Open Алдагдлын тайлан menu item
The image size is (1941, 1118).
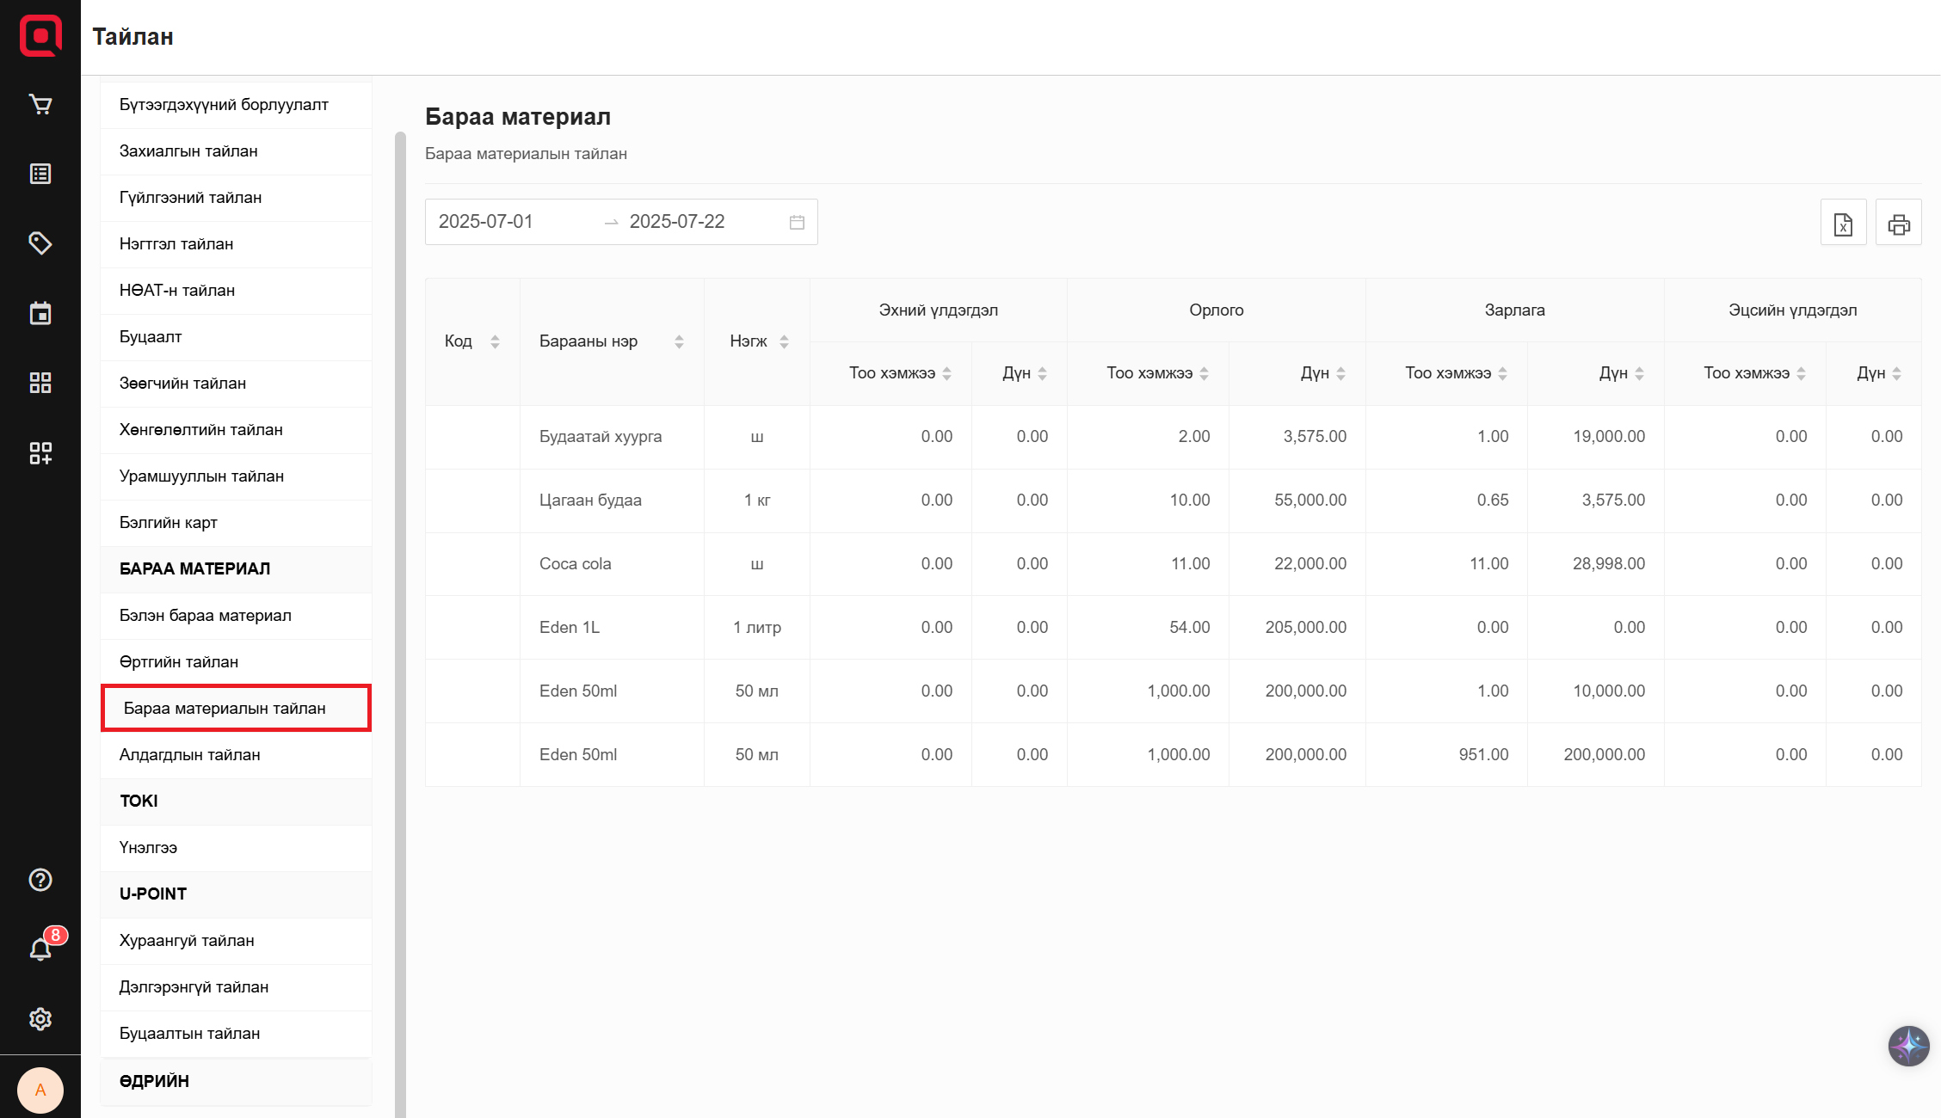pos(189,754)
